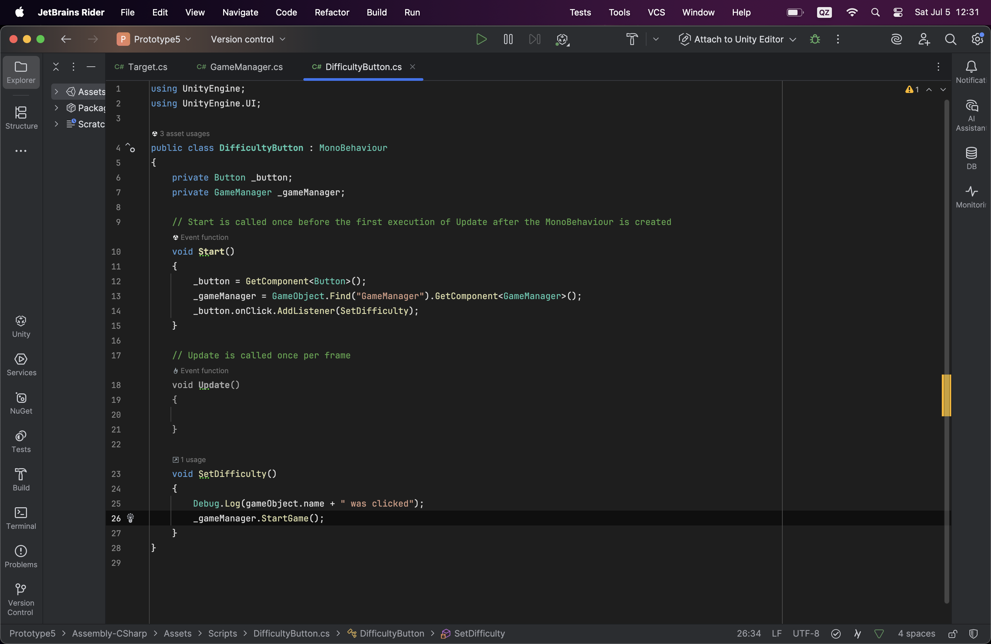
Task: Open the Version Control tool window
Action: coord(21,599)
